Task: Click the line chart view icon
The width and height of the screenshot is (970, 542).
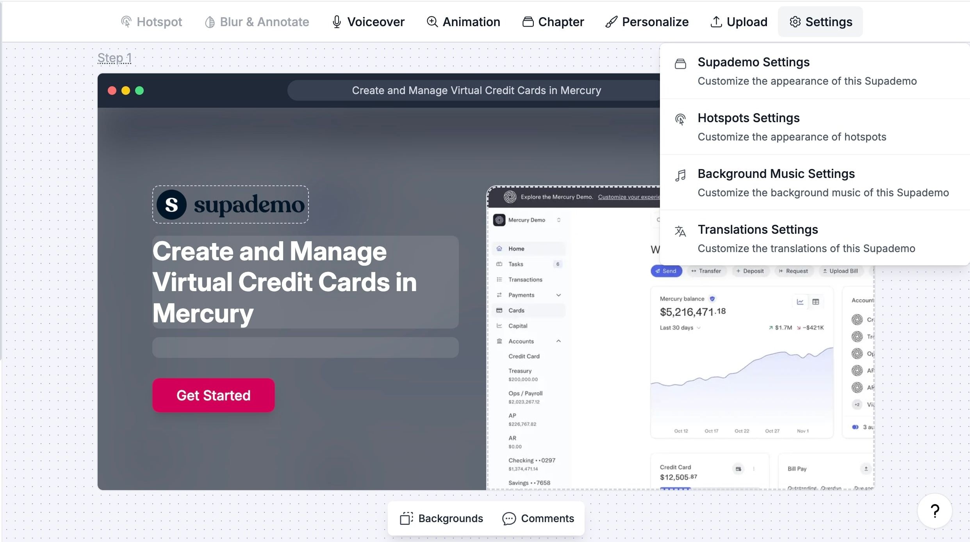Action: [800, 302]
